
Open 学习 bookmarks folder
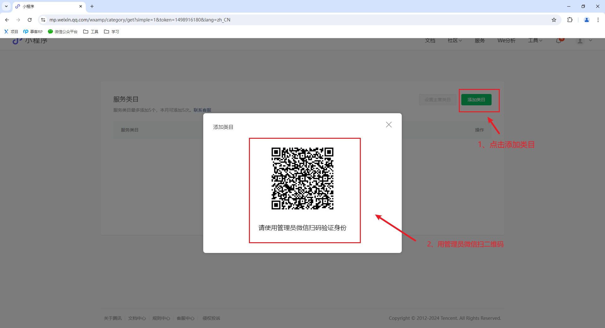point(112,32)
